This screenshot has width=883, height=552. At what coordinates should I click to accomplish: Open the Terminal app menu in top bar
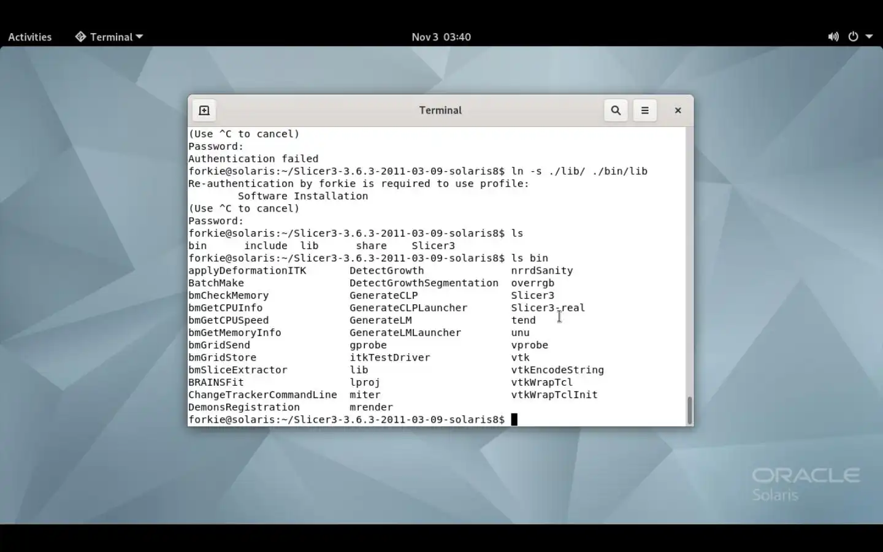tap(109, 37)
